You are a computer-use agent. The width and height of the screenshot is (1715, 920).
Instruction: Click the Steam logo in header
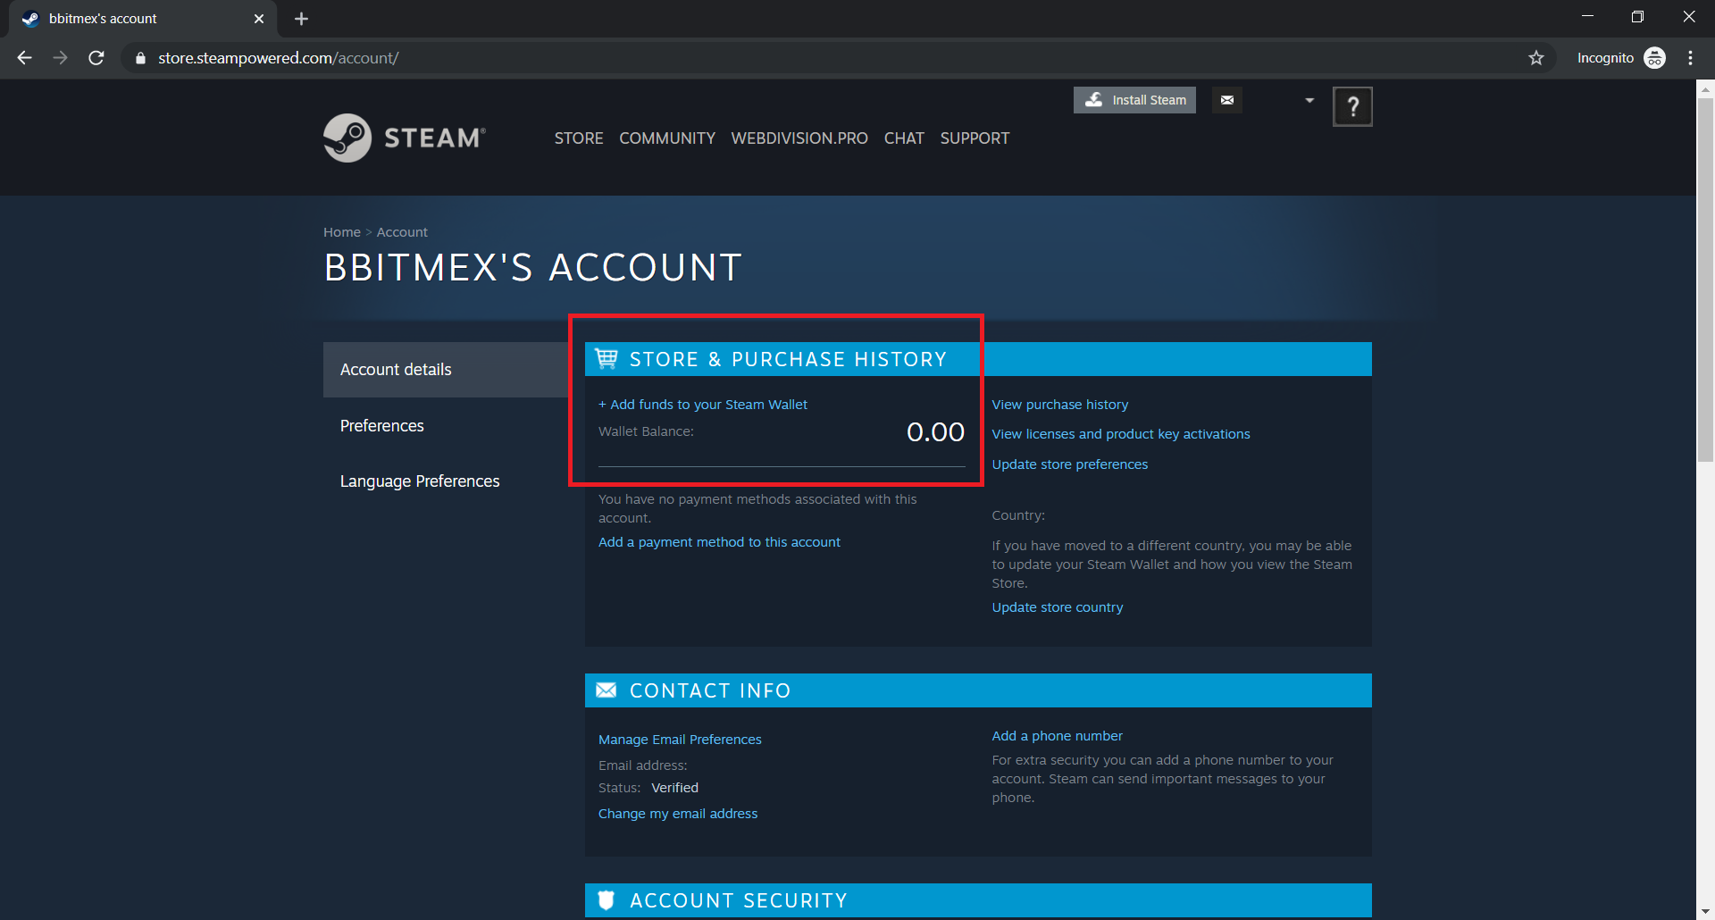tap(405, 138)
